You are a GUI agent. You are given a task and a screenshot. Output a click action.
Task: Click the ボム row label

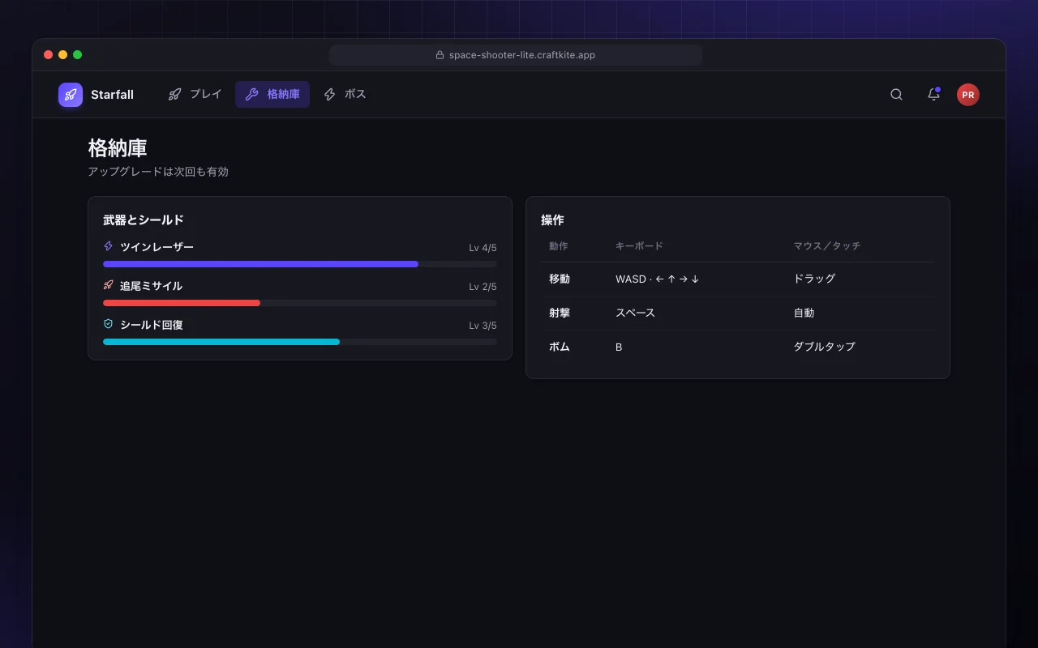[560, 347]
